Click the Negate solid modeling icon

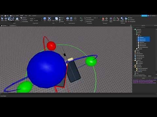(71, 19)
